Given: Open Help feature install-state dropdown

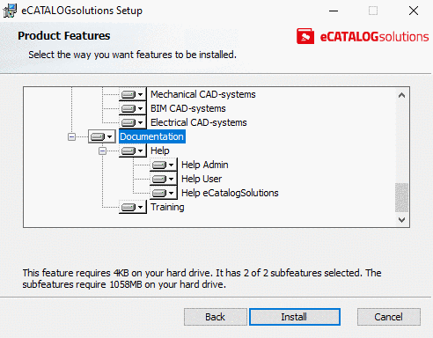Looking at the screenshot, I should click(x=132, y=151).
